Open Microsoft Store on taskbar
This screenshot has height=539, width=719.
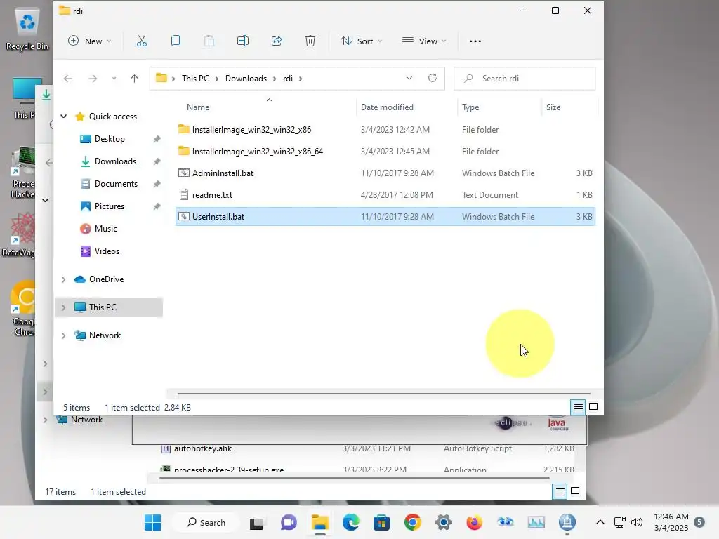(x=381, y=522)
